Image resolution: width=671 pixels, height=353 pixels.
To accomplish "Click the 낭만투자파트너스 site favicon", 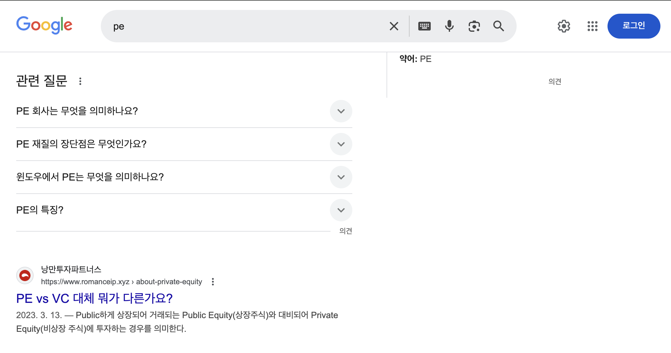I will (25, 275).
